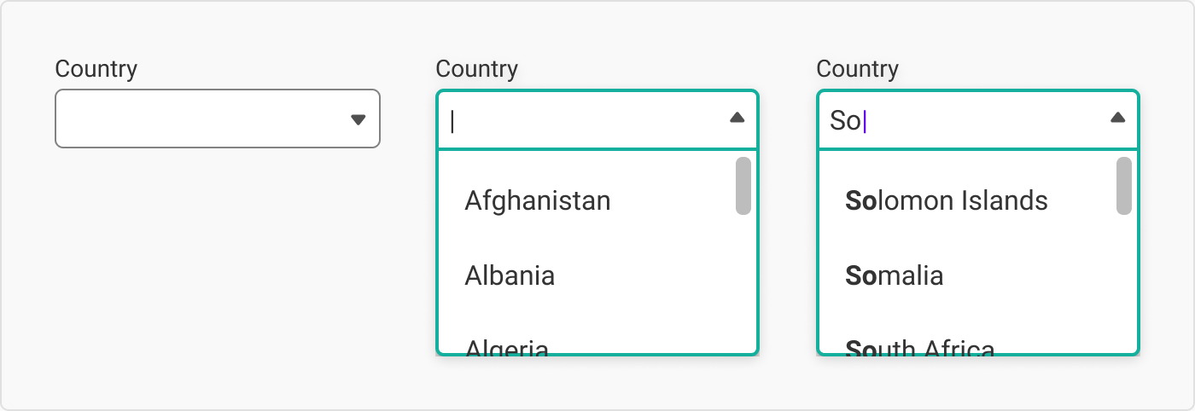The image size is (1195, 411).
Task: Pick Algeria at the bottom of the list
Action: 506,346
